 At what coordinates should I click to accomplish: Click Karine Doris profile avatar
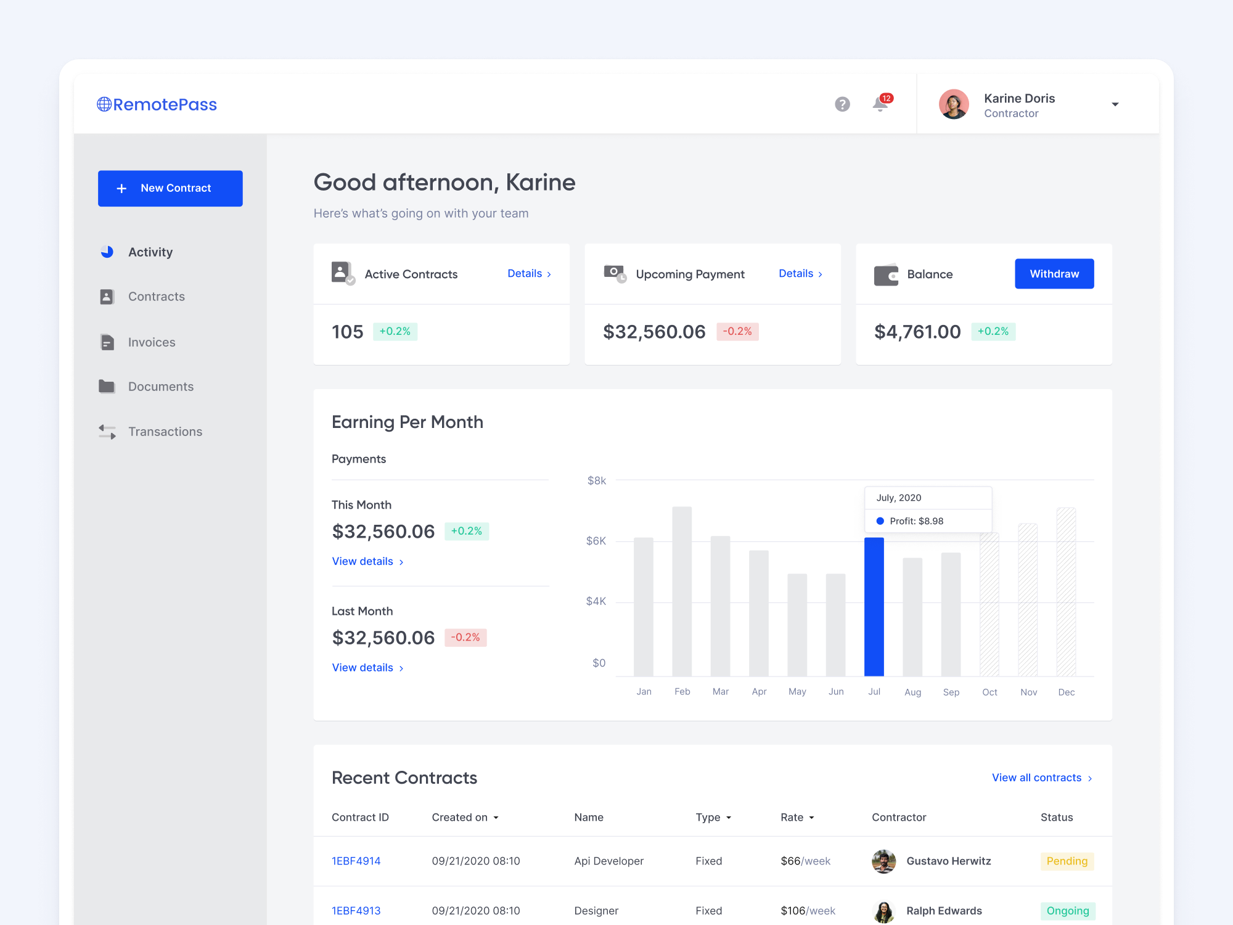click(954, 104)
